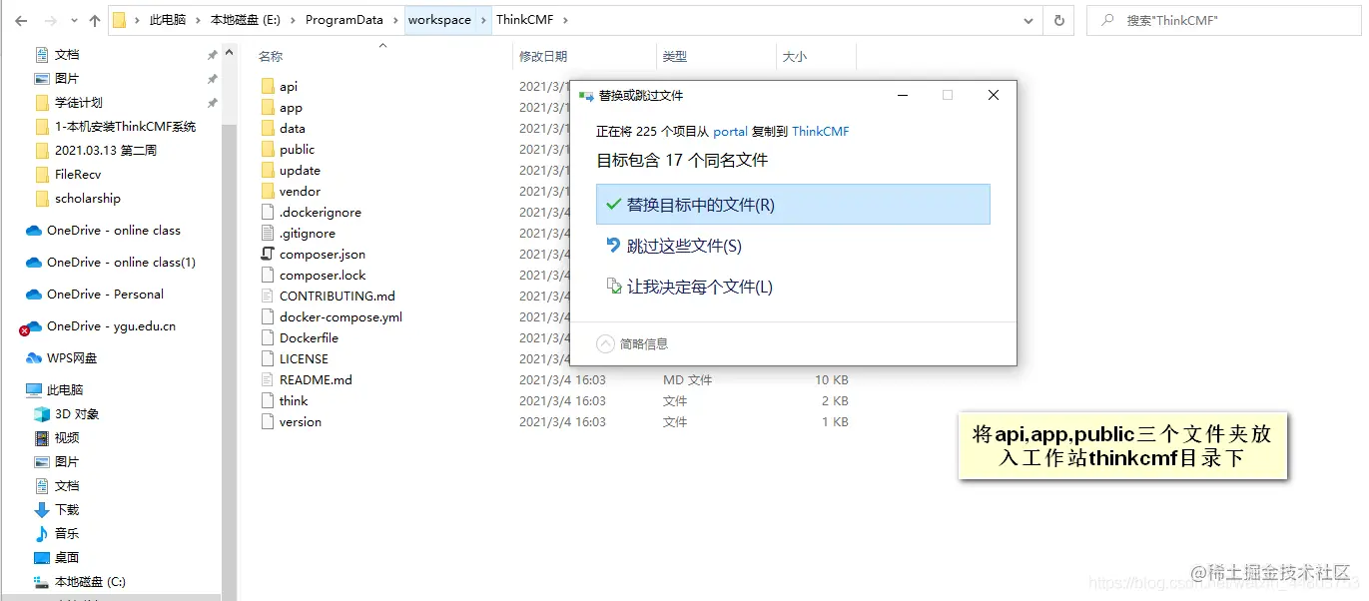The height and width of the screenshot is (601, 1369).
Task: Go up one folder level arrow
Action: click(x=95, y=20)
